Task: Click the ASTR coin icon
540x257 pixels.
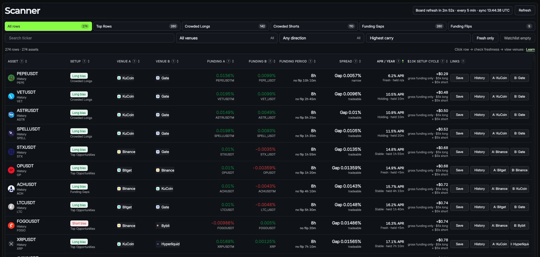Action: click(x=11, y=115)
